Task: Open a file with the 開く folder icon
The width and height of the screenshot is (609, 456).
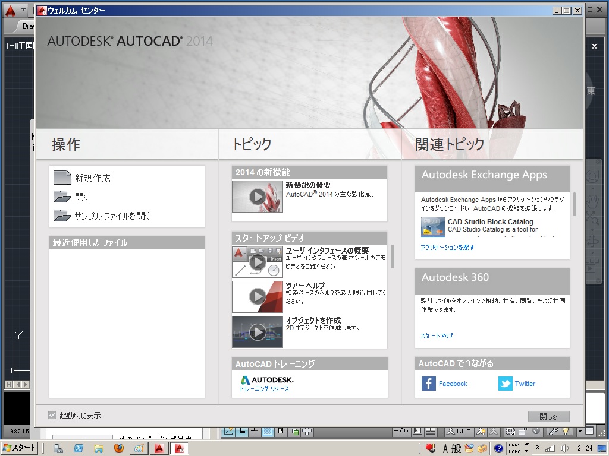Action: point(62,197)
